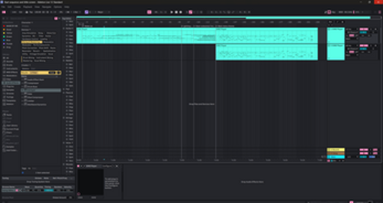This screenshot has width=383, height=203.
Task: Select the orange B Delay return track
Action: tap(336, 153)
